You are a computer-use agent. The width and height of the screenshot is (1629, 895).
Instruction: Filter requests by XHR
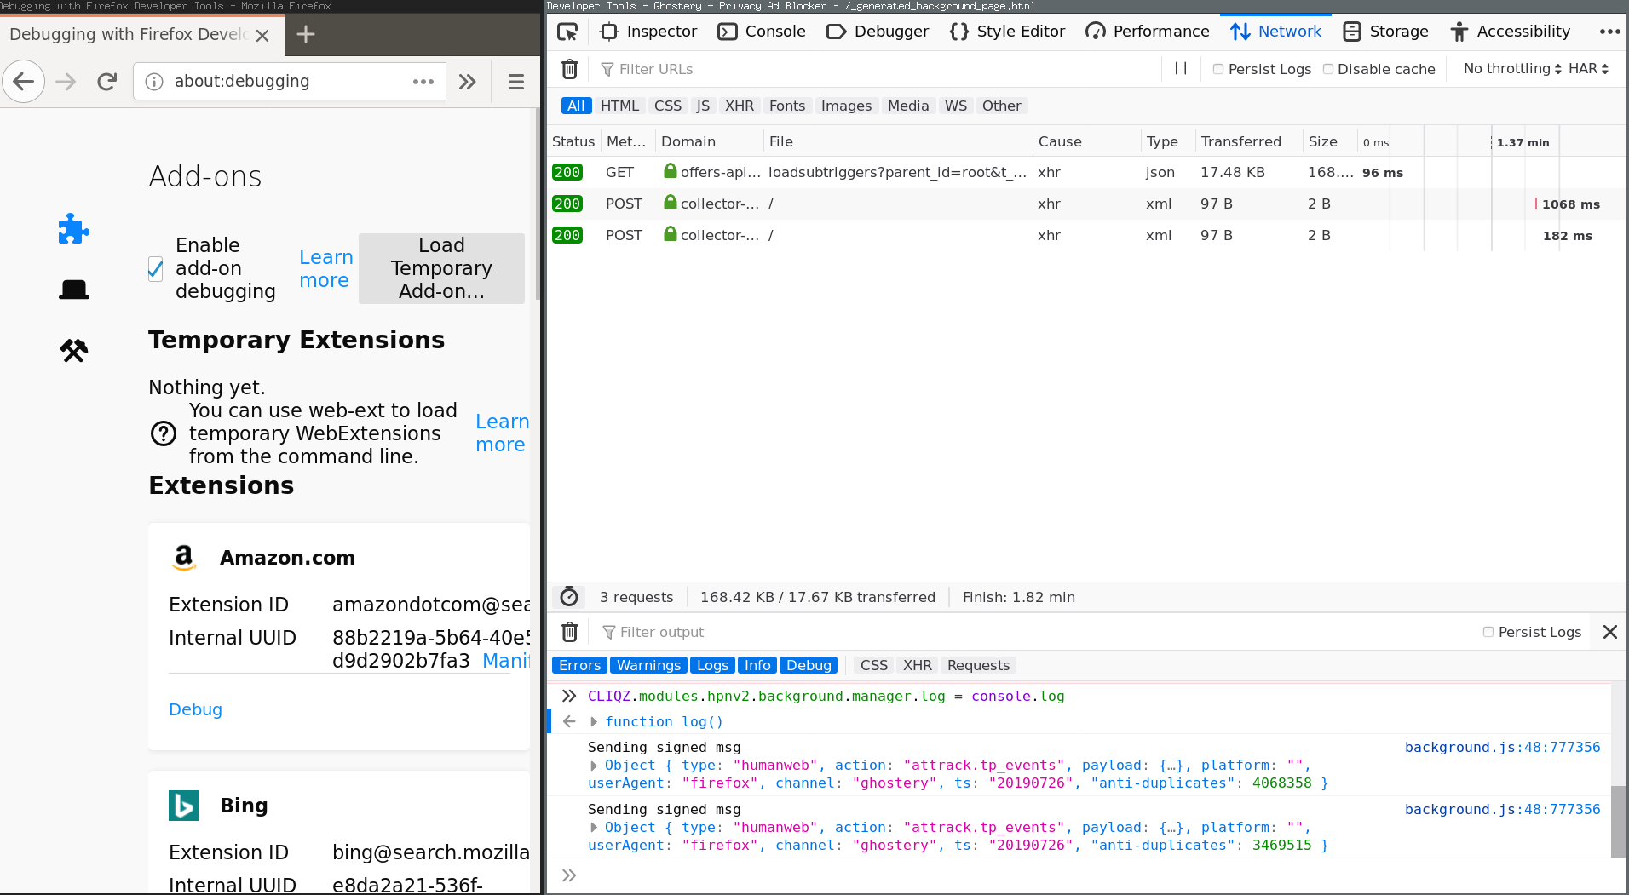coord(740,106)
